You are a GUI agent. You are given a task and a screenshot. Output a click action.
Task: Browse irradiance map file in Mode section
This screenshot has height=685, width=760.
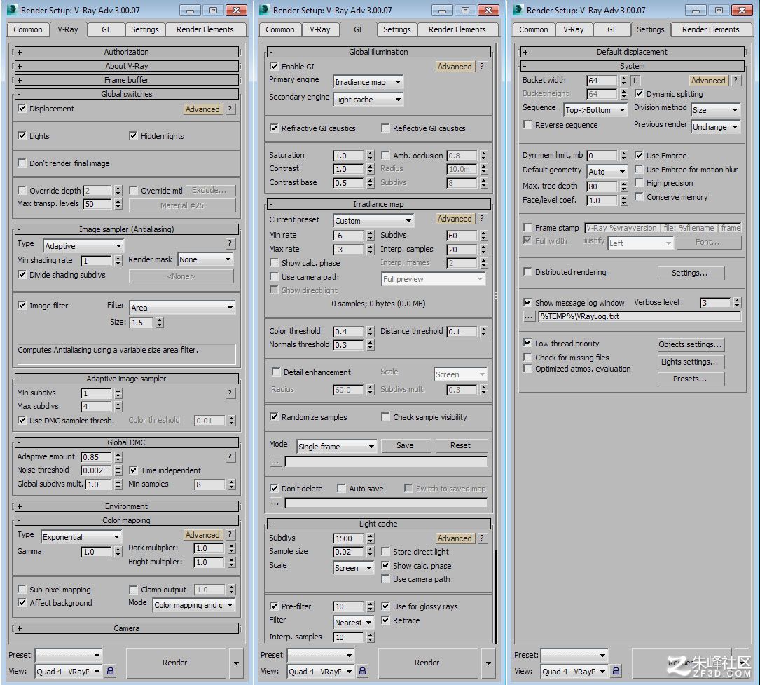click(x=275, y=461)
